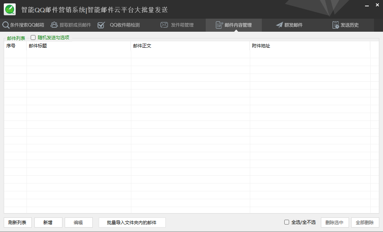Click the 编辑 button
Viewport: 383px width, 232px height.
(x=79, y=223)
